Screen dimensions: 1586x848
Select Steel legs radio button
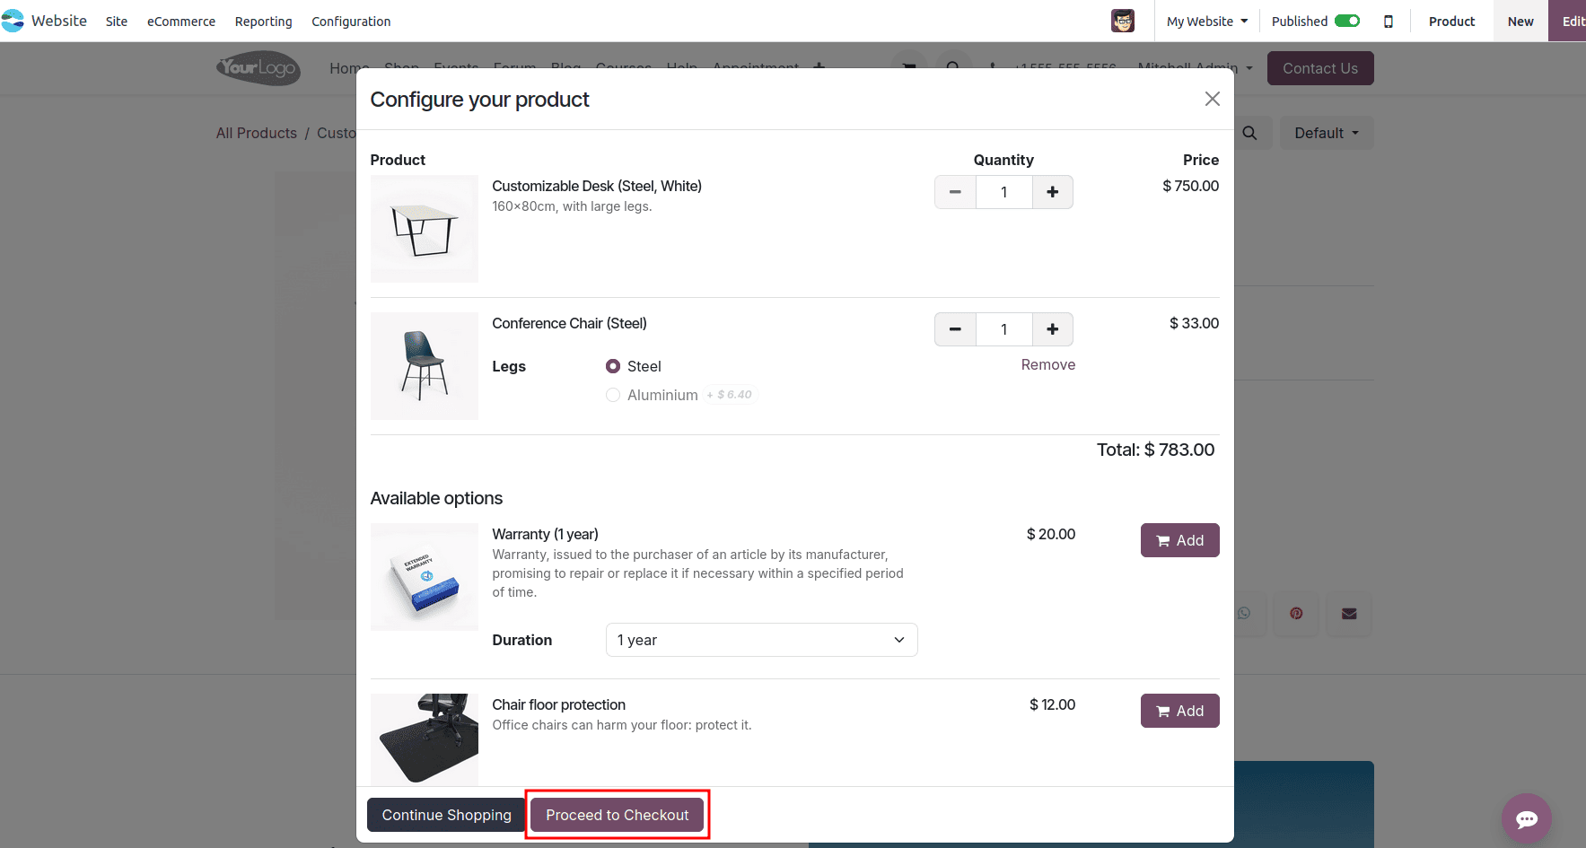pyautogui.click(x=613, y=366)
